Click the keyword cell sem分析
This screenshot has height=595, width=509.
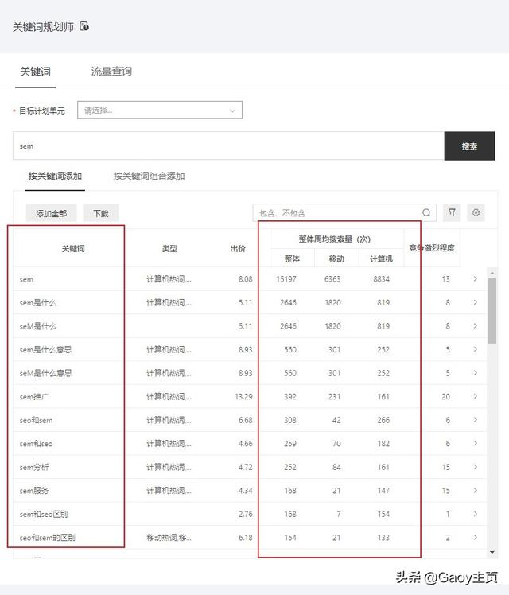pyautogui.click(x=34, y=467)
